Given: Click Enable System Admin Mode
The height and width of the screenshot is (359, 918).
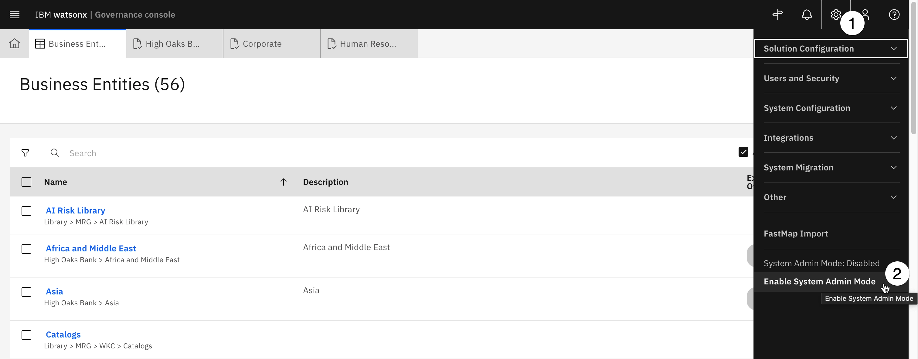Looking at the screenshot, I should [819, 282].
